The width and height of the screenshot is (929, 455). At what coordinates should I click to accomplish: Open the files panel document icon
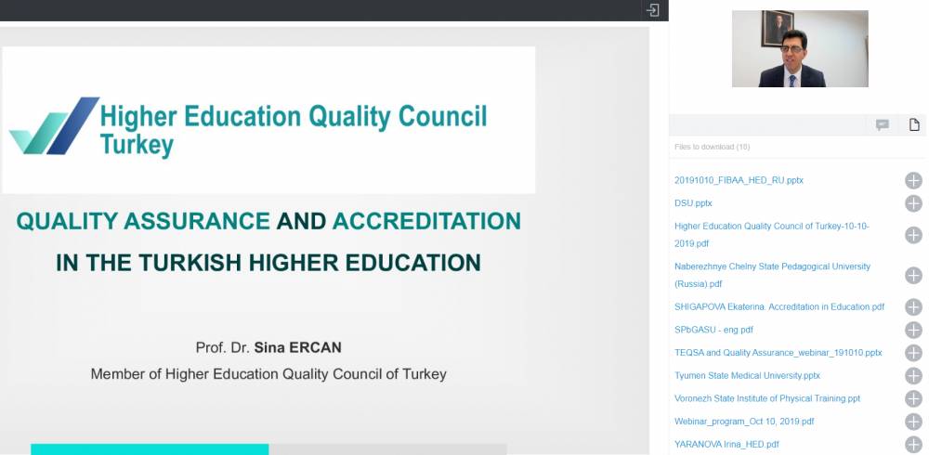914,124
